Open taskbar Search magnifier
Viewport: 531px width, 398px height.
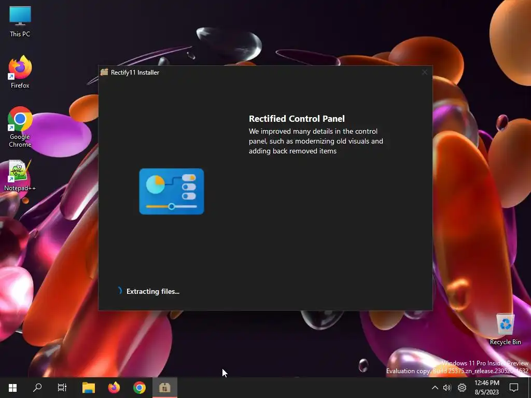37,388
